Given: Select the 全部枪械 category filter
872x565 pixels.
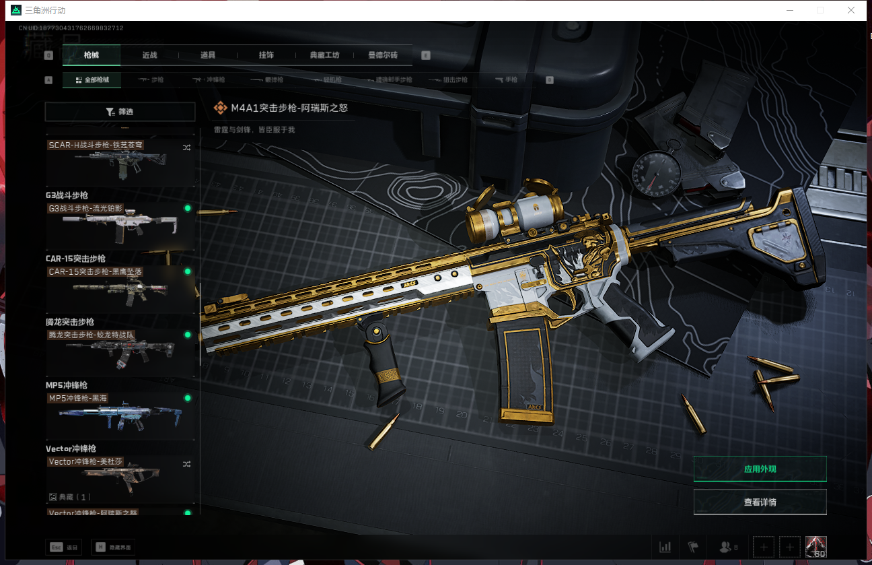Looking at the screenshot, I should point(92,80).
